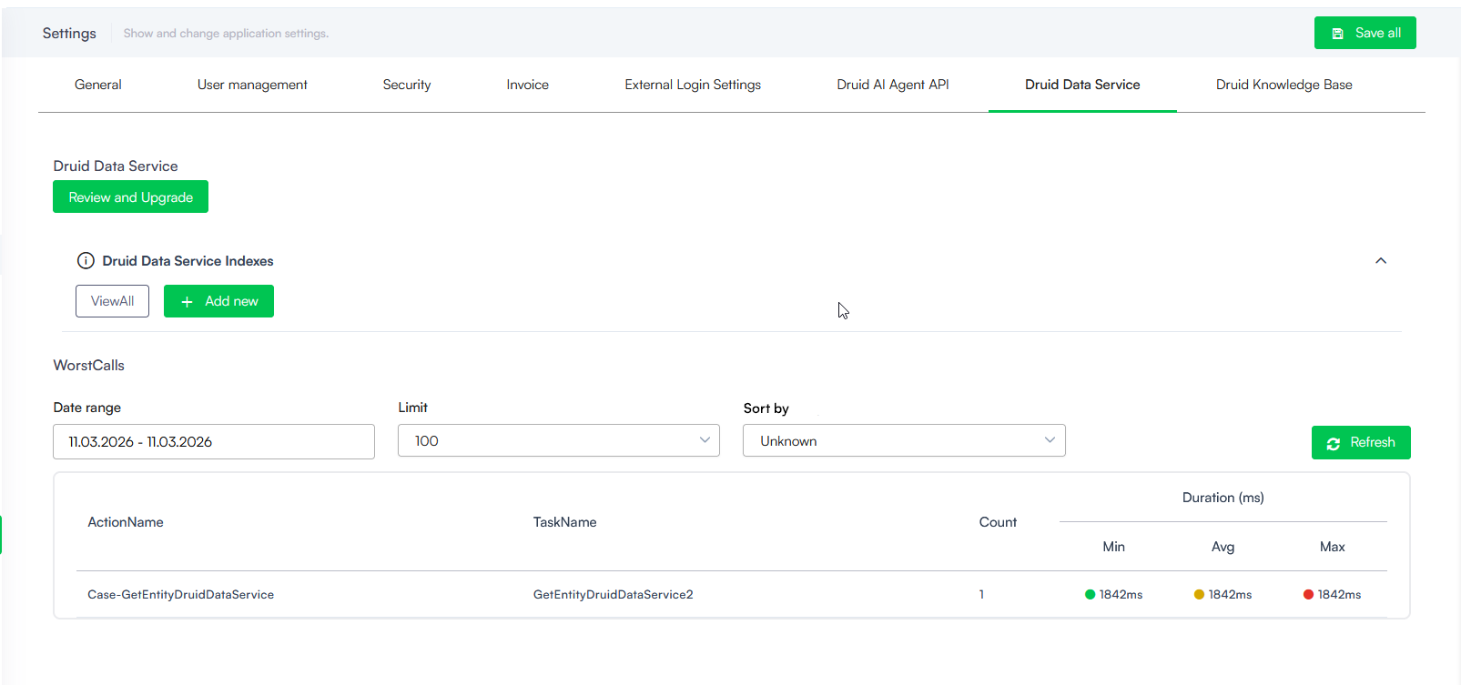Image resolution: width=1461 pixels, height=685 pixels.
Task: Switch to the General tab
Action: [x=97, y=85]
